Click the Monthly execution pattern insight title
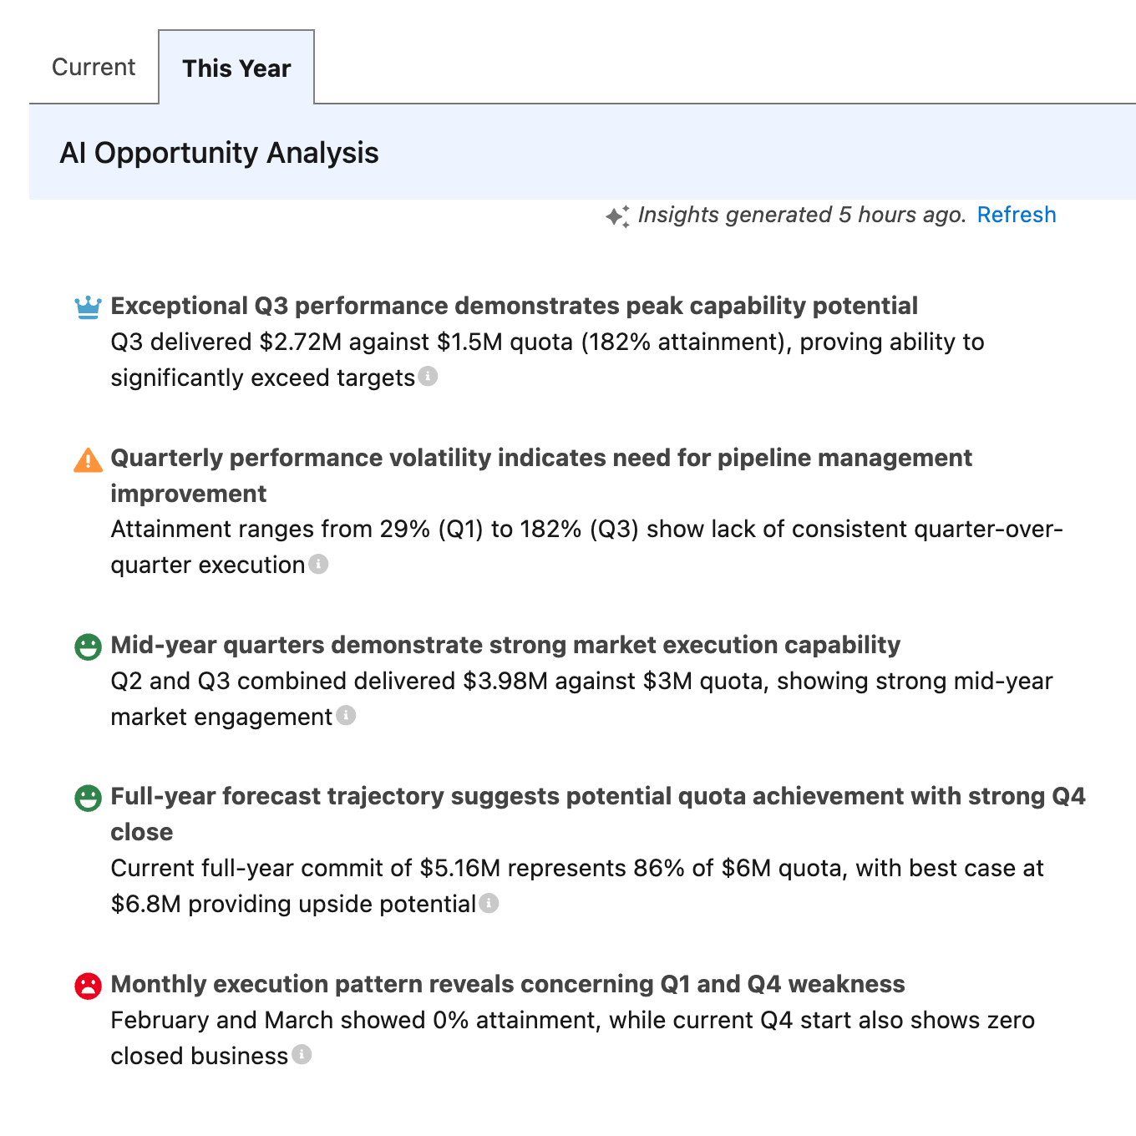The width and height of the screenshot is (1136, 1136). tap(508, 984)
